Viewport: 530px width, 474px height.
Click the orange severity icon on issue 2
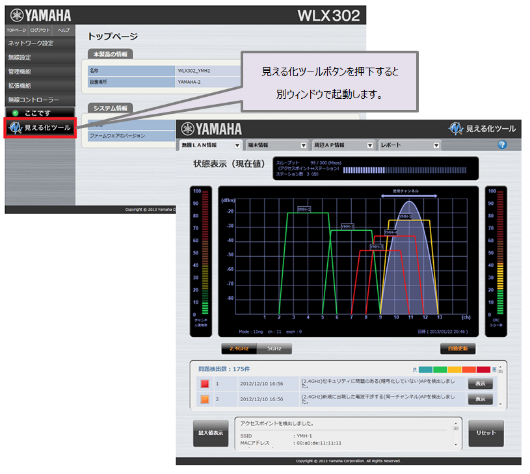(204, 399)
